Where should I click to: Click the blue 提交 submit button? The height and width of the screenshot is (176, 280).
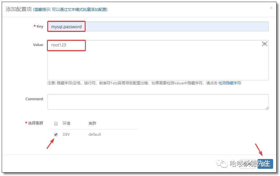[x=265, y=164]
